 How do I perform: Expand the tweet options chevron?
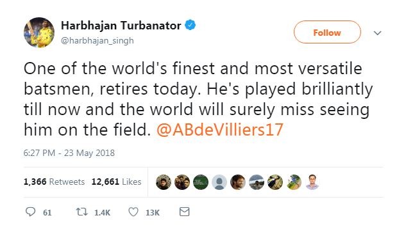pos(378,33)
